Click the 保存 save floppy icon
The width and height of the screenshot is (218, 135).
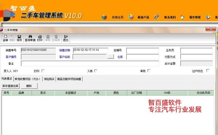click(19, 38)
